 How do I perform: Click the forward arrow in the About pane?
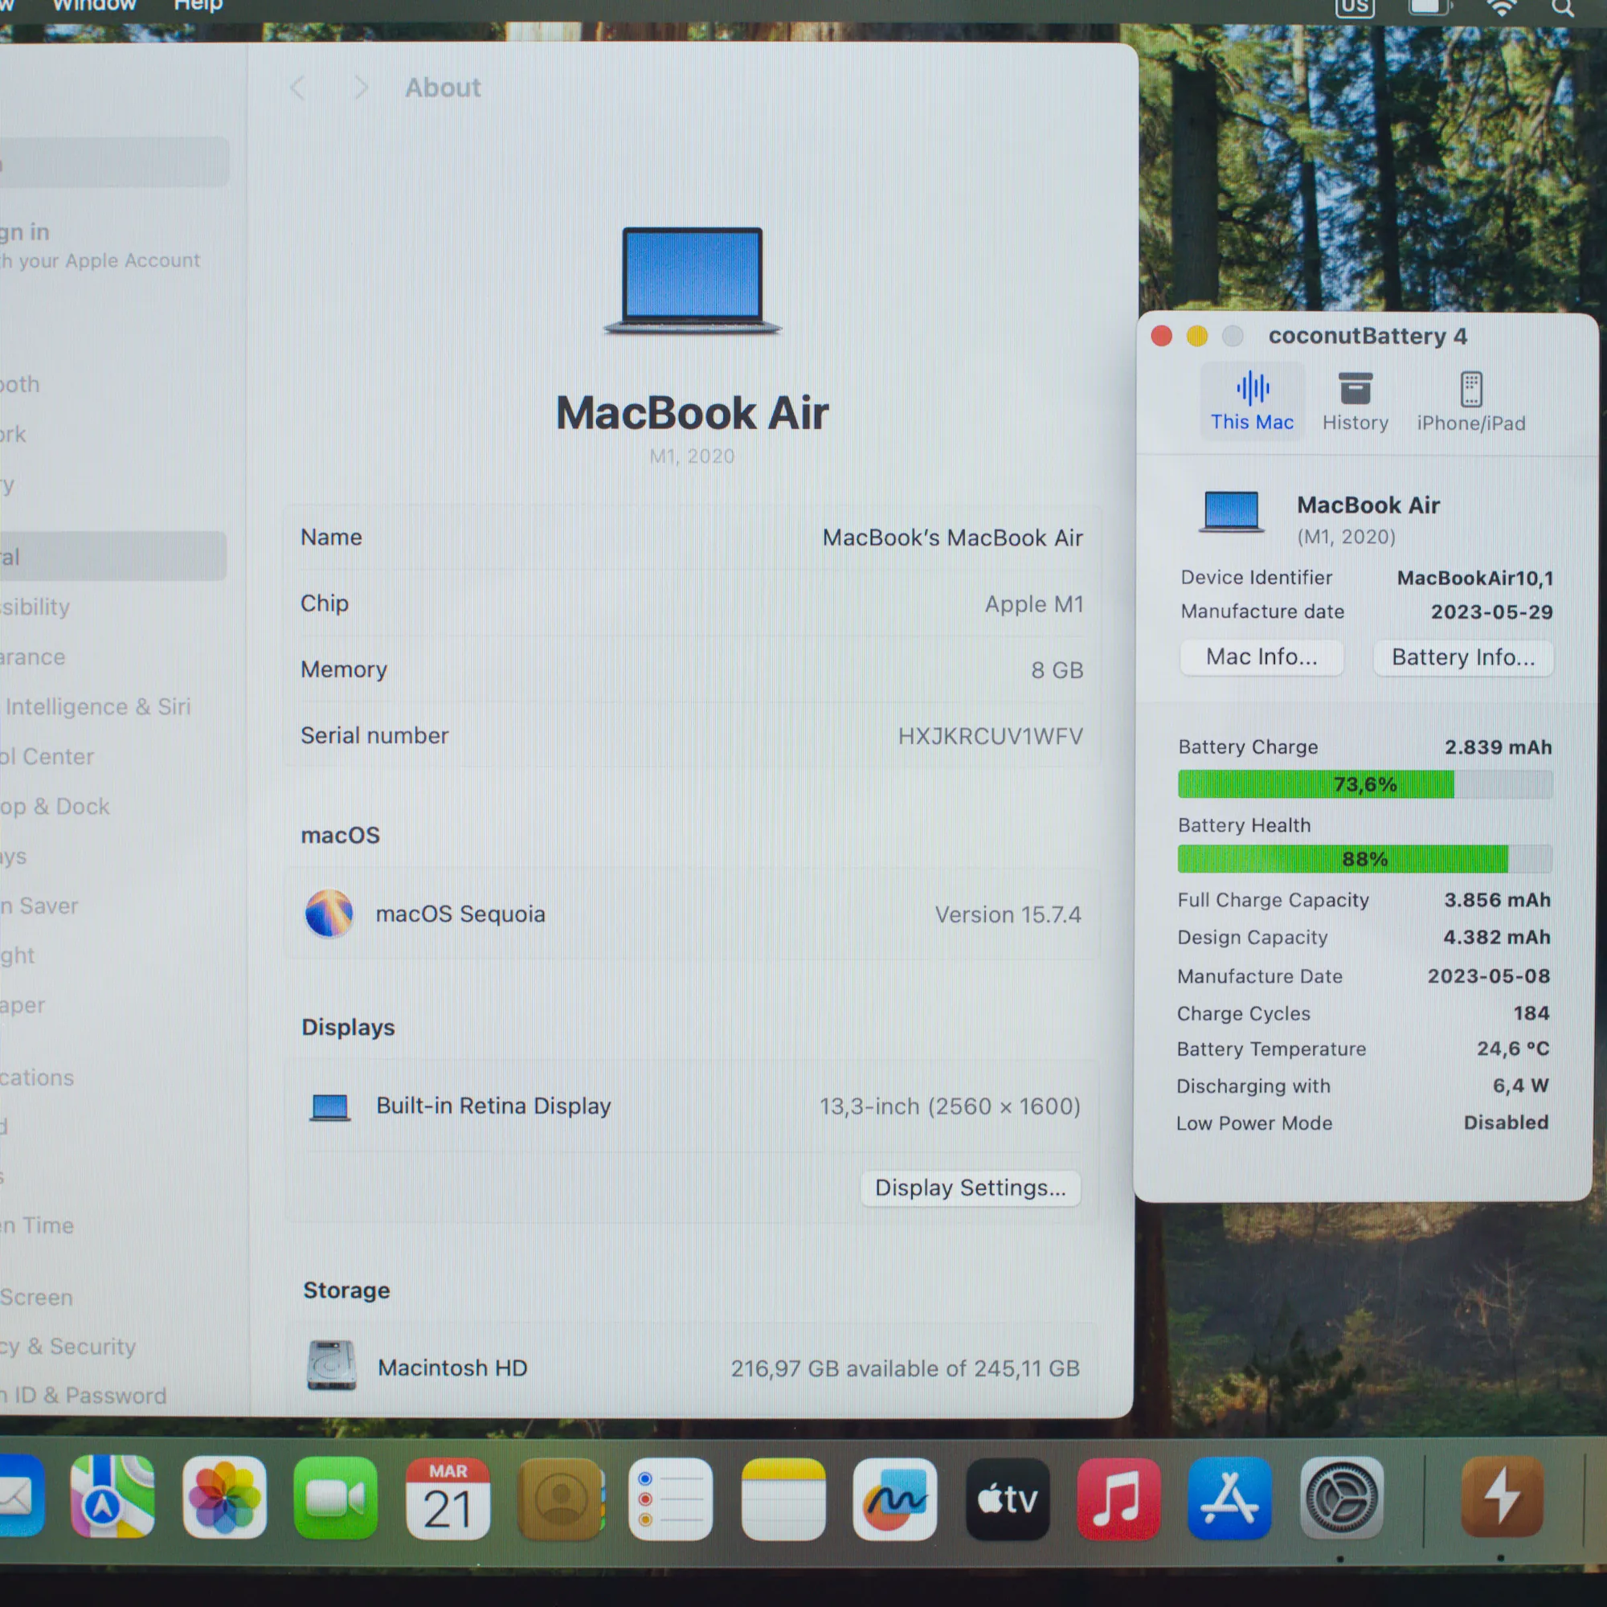[361, 88]
